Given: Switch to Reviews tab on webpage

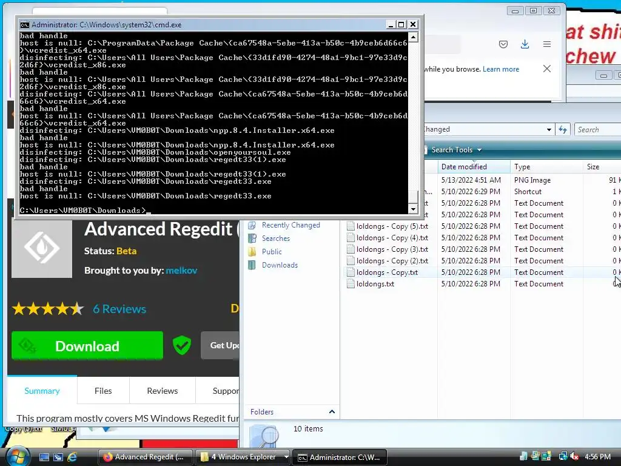Looking at the screenshot, I should 163,391.
